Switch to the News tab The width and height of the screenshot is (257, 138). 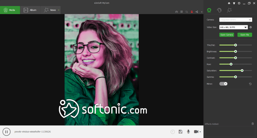(x=50, y=10)
